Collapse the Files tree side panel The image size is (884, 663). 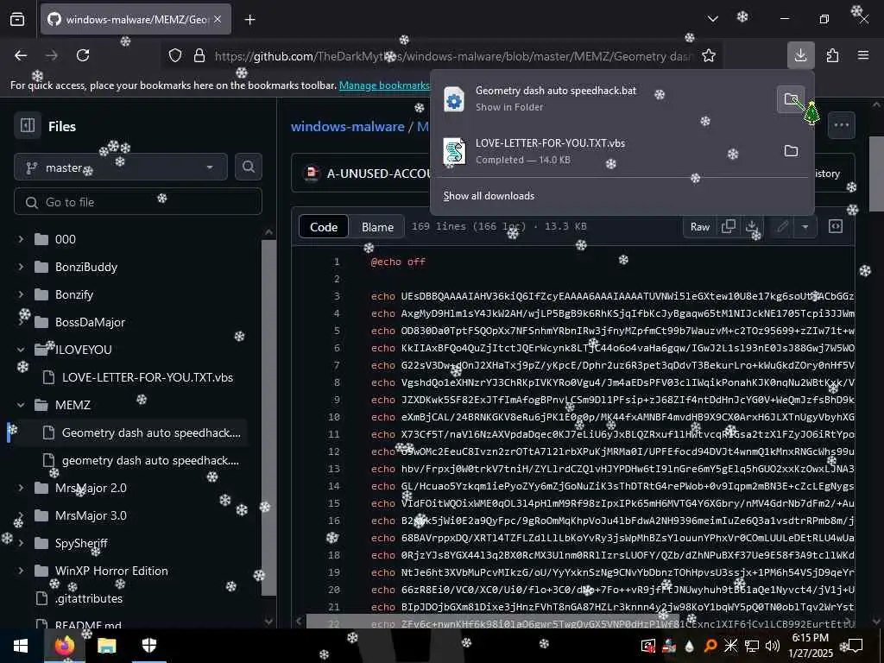coord(28,125)
